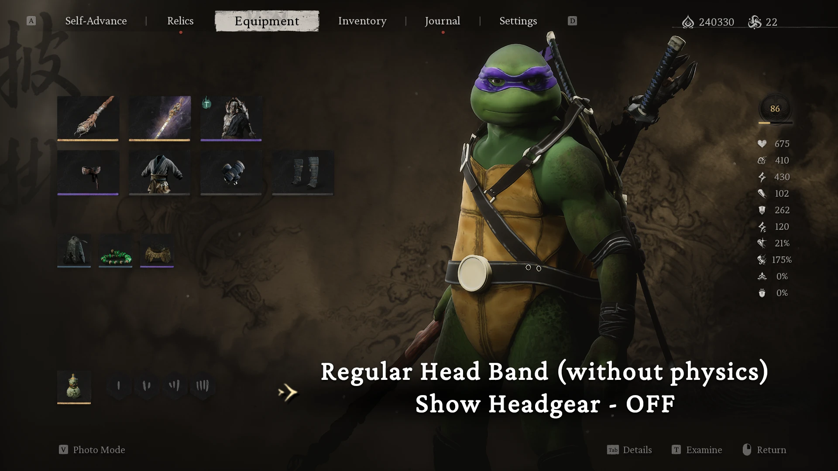Select the headgear equipment slot
Image resolution: width=838 pixels, height=471 pixels.
(x=88, y=173)
